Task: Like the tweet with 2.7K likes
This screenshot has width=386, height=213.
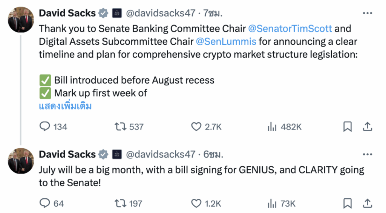Action: [x=196, y=127]
